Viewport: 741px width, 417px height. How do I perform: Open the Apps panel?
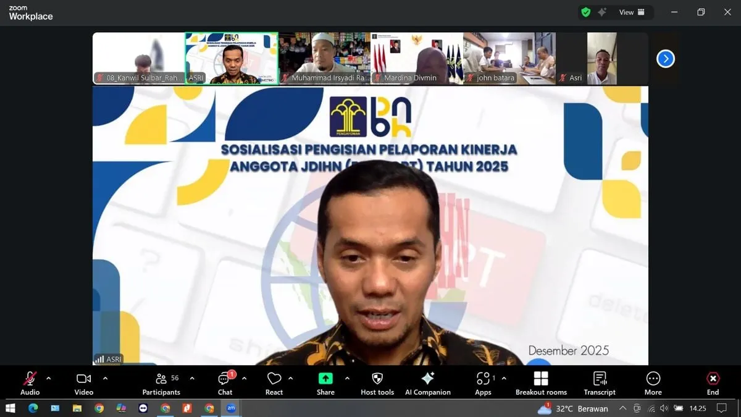[x=484, y=383]
